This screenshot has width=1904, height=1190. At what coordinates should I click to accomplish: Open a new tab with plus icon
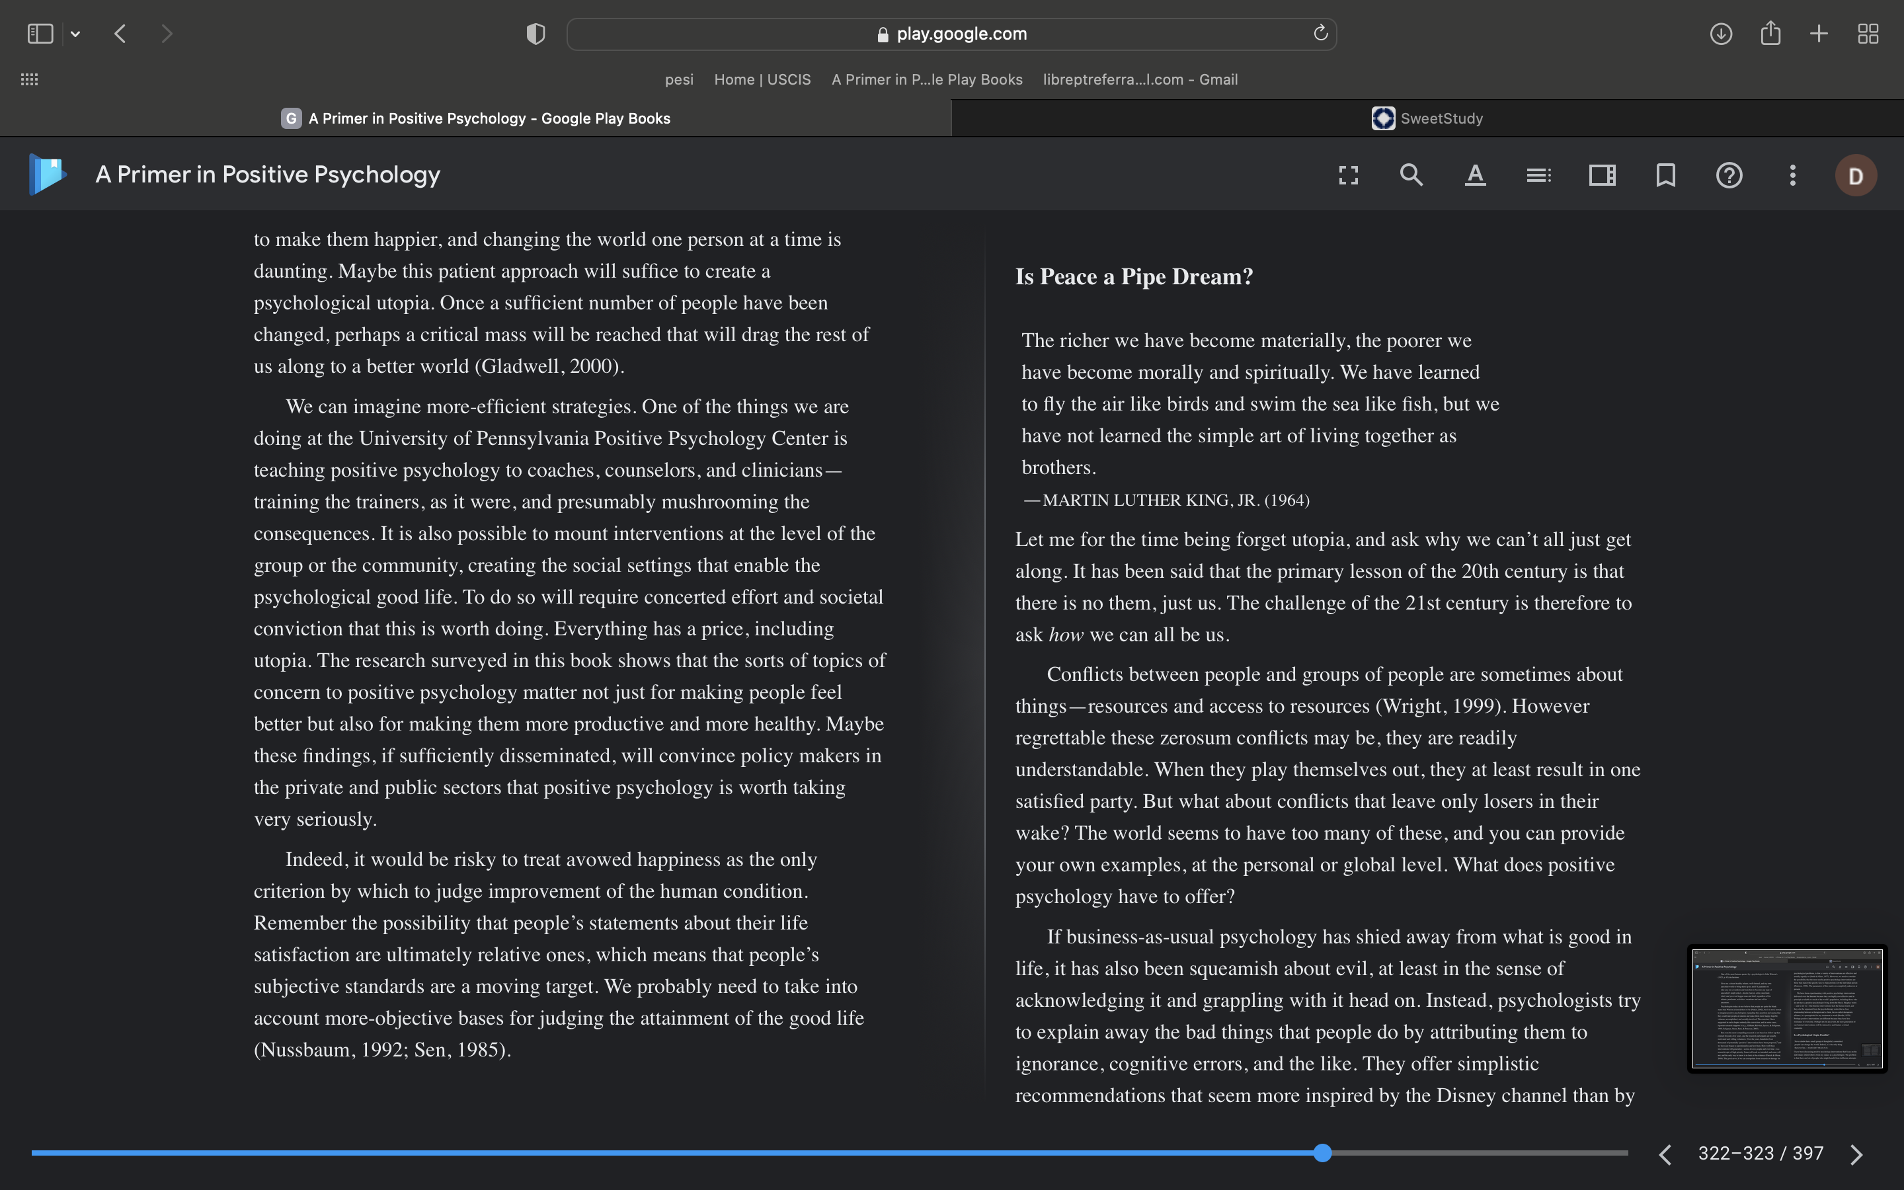click(x=1819, y=34)
